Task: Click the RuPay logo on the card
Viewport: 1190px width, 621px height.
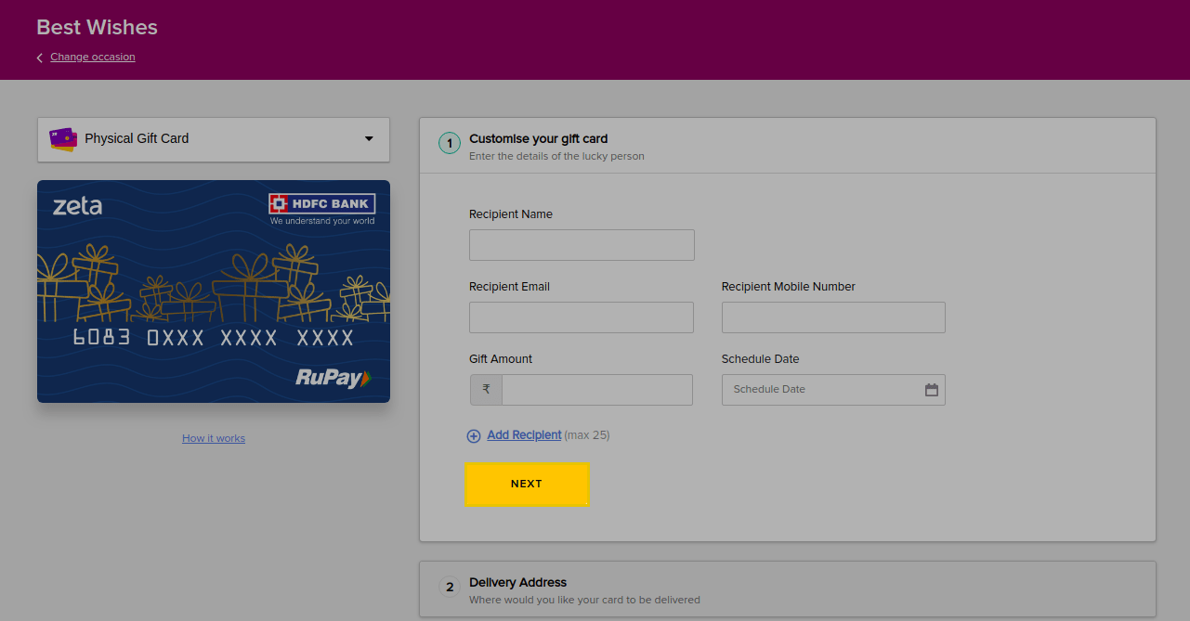Action: 333,378
